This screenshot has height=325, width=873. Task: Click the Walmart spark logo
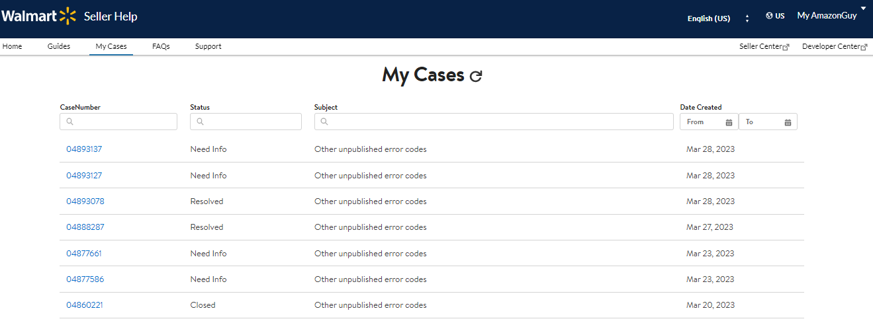pos(68,17)
